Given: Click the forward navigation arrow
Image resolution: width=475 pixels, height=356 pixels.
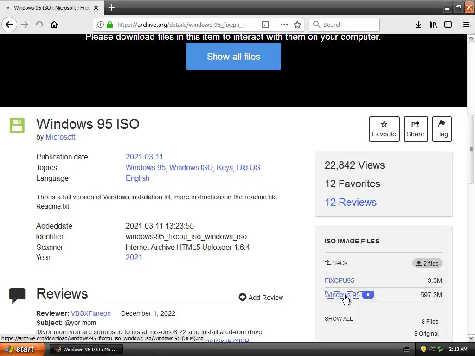Looking at the screenshot, I should 25,25.
